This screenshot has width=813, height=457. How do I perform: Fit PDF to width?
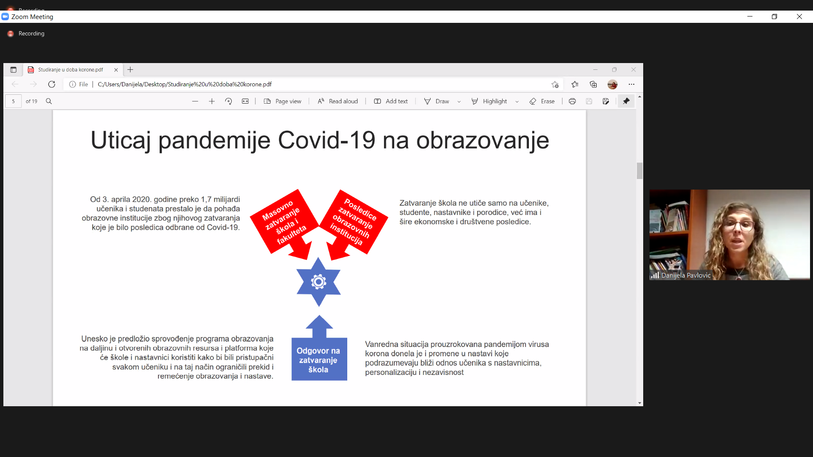[x=245, y=101]
